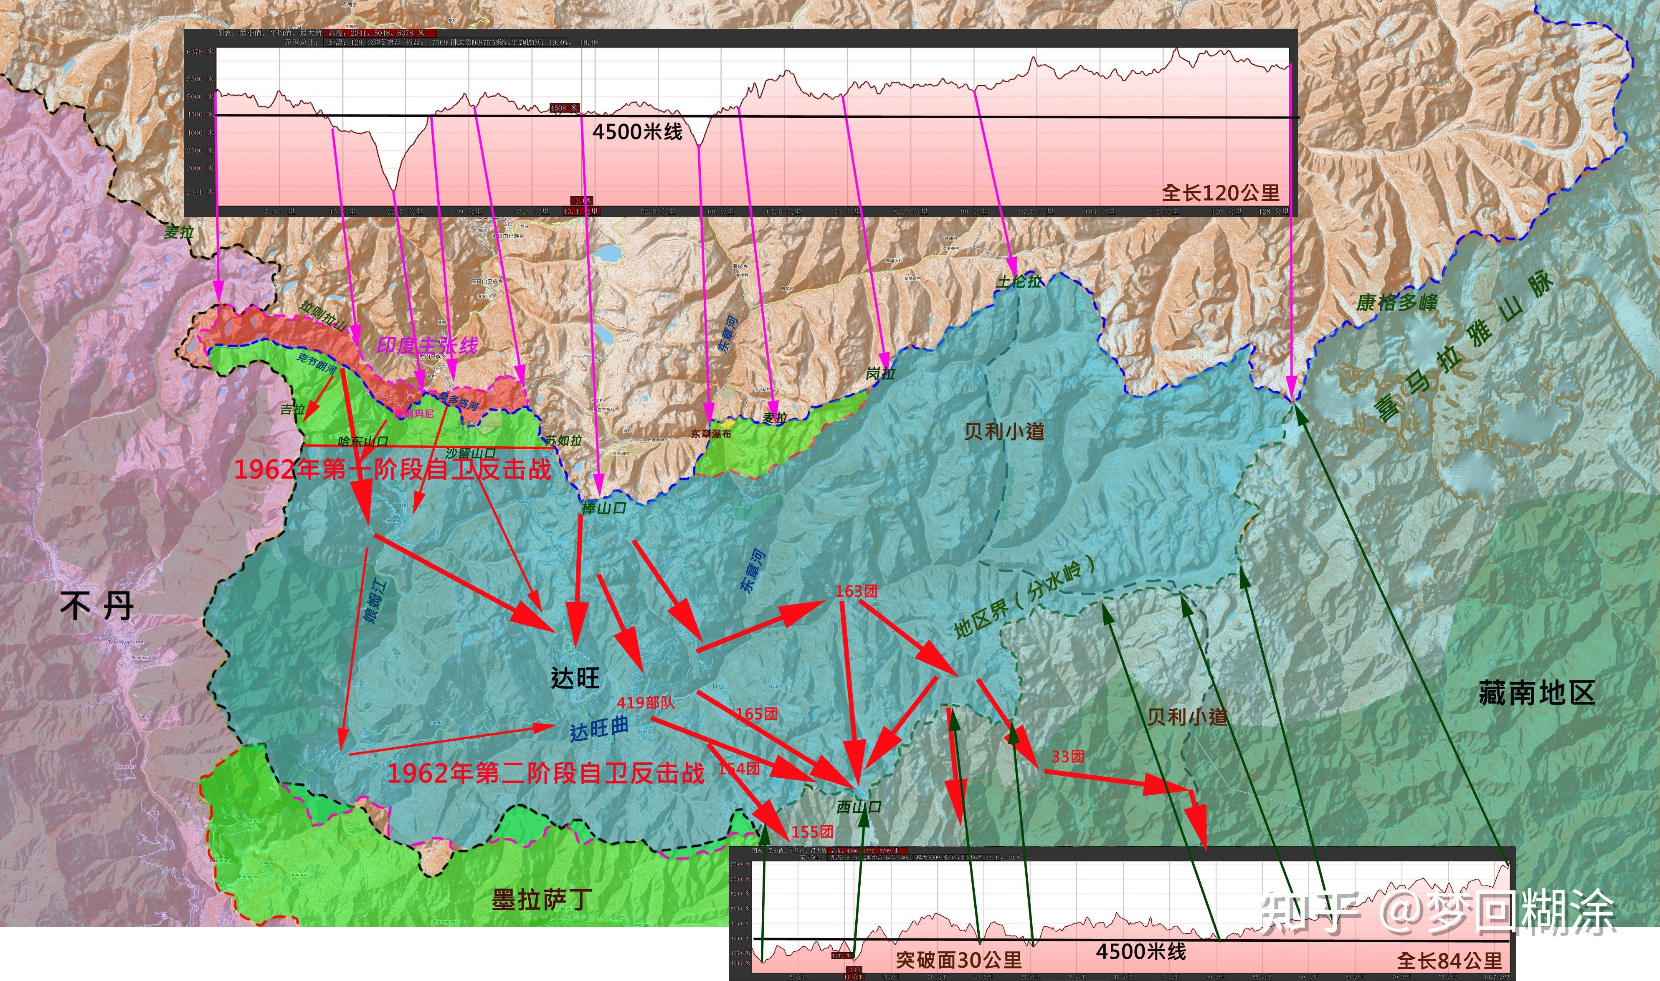Click the 麦拉 label beside 东章瀑布
The width and height of the screenshot is (1660, 981).
click(776, 418)
